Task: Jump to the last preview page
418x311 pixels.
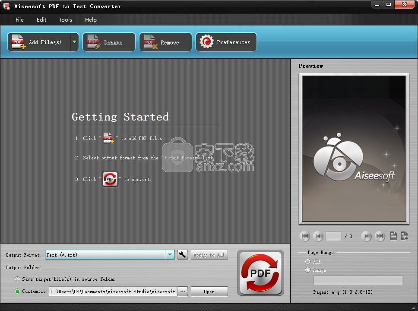Action: tap(380, 236)
